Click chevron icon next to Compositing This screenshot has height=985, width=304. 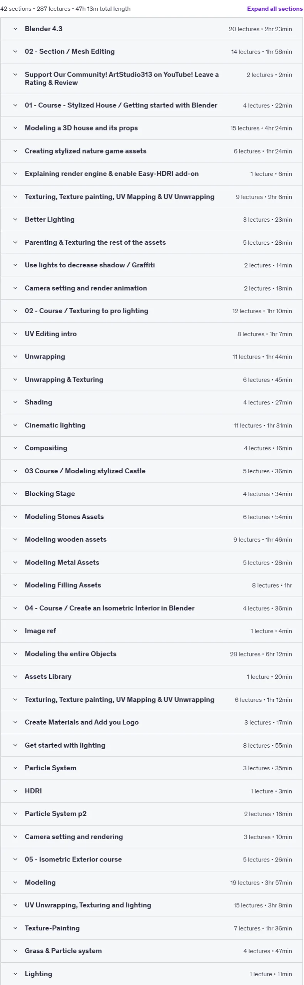click(x=15, y=448)
